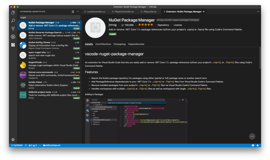Open the Dependencies section tab

pyautogui.click(x=136, y=44)
